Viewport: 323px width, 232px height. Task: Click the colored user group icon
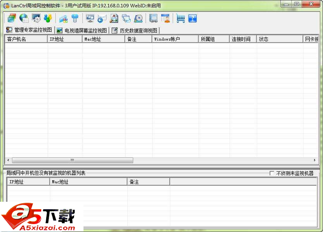tap(48, 18)
